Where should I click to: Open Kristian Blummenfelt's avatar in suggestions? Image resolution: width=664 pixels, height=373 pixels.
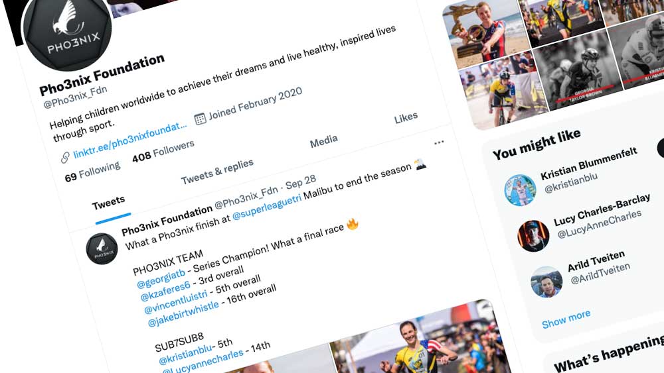tap(520, 189)
